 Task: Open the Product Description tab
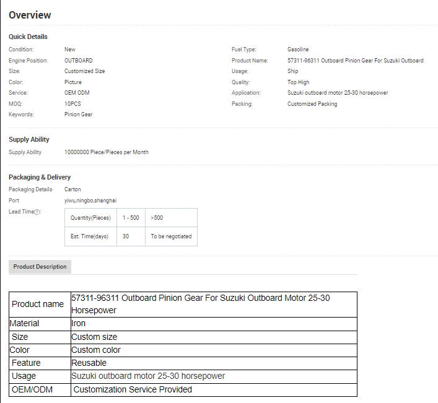coord(40,267)
